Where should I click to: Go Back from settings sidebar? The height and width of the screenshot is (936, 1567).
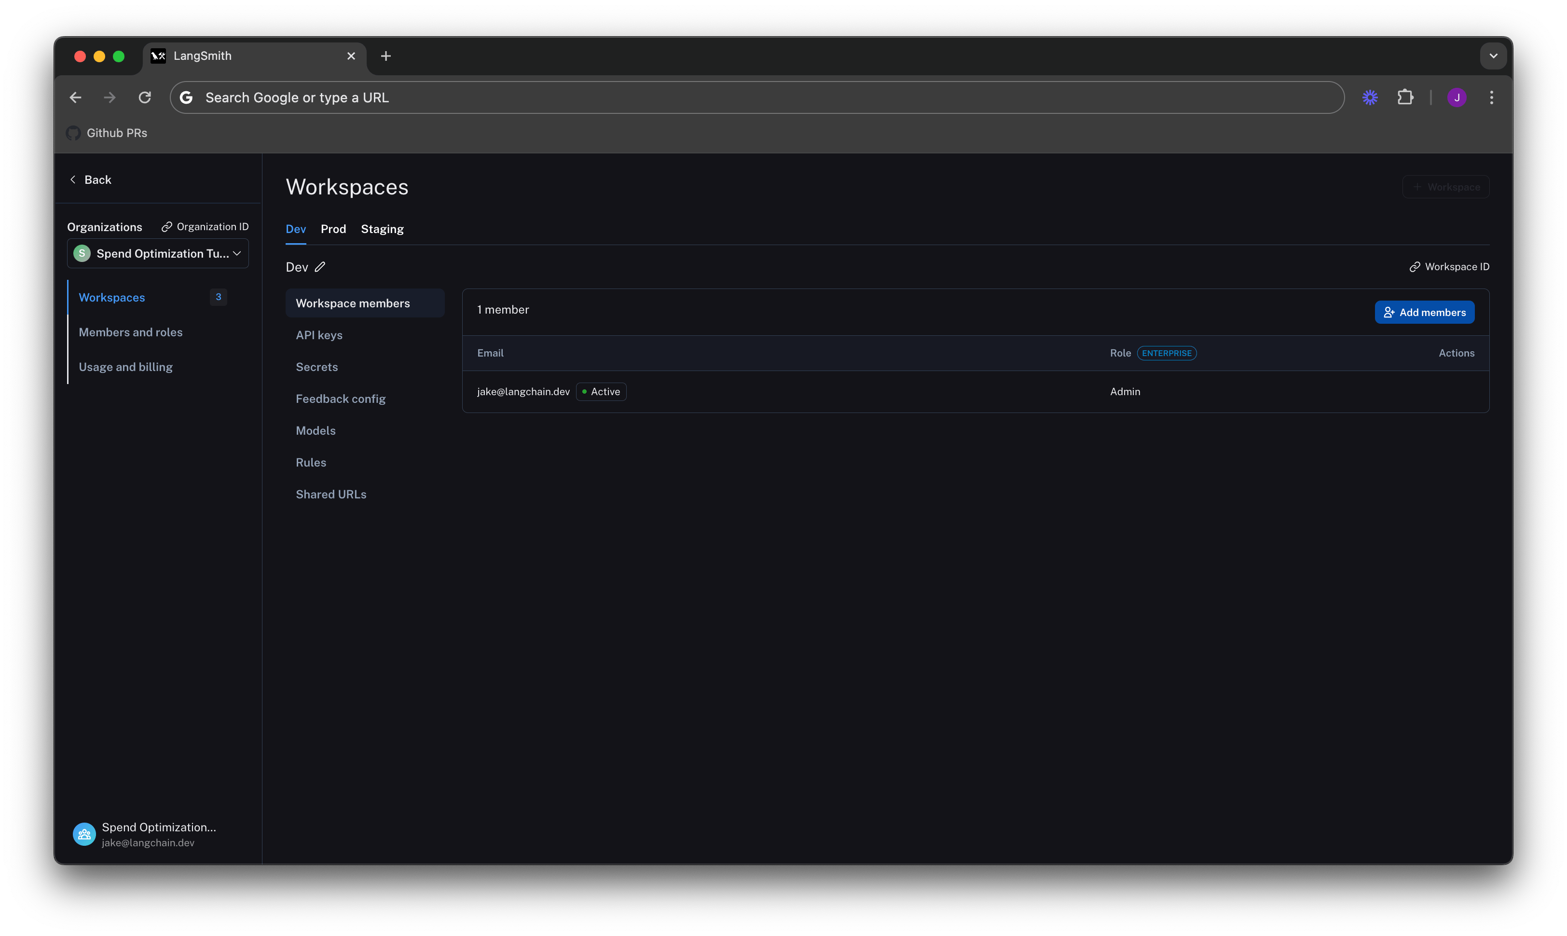point(90,180)
